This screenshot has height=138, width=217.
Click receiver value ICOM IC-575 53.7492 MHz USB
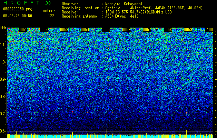(138, 12)
